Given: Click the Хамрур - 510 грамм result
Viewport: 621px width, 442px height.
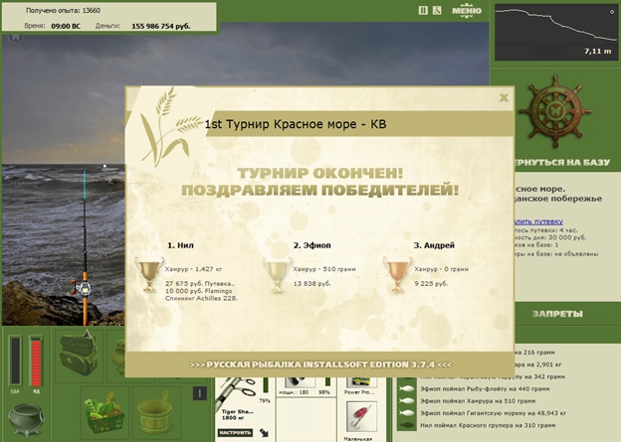Looking at the screenshot, I should 324,269.
